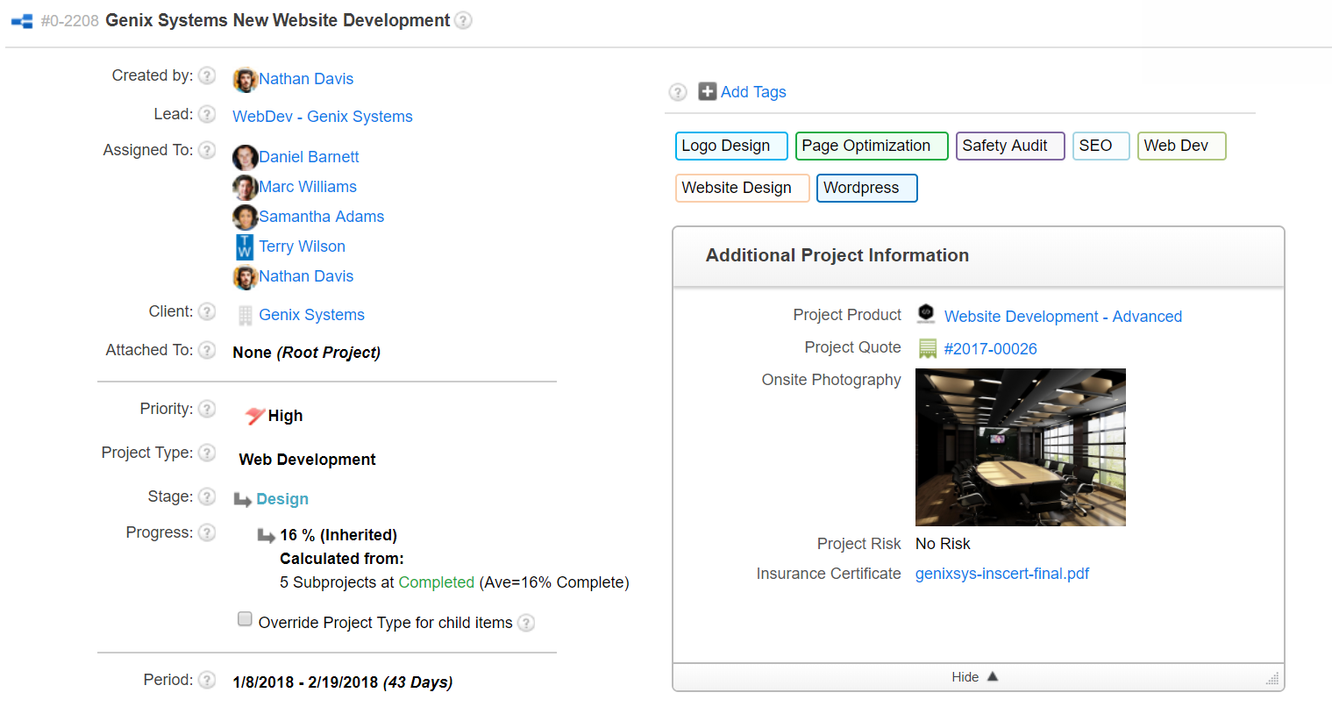Collapse panel using the Hide arrow
Screen dimensions: 1332x714
tap(993, 677)
